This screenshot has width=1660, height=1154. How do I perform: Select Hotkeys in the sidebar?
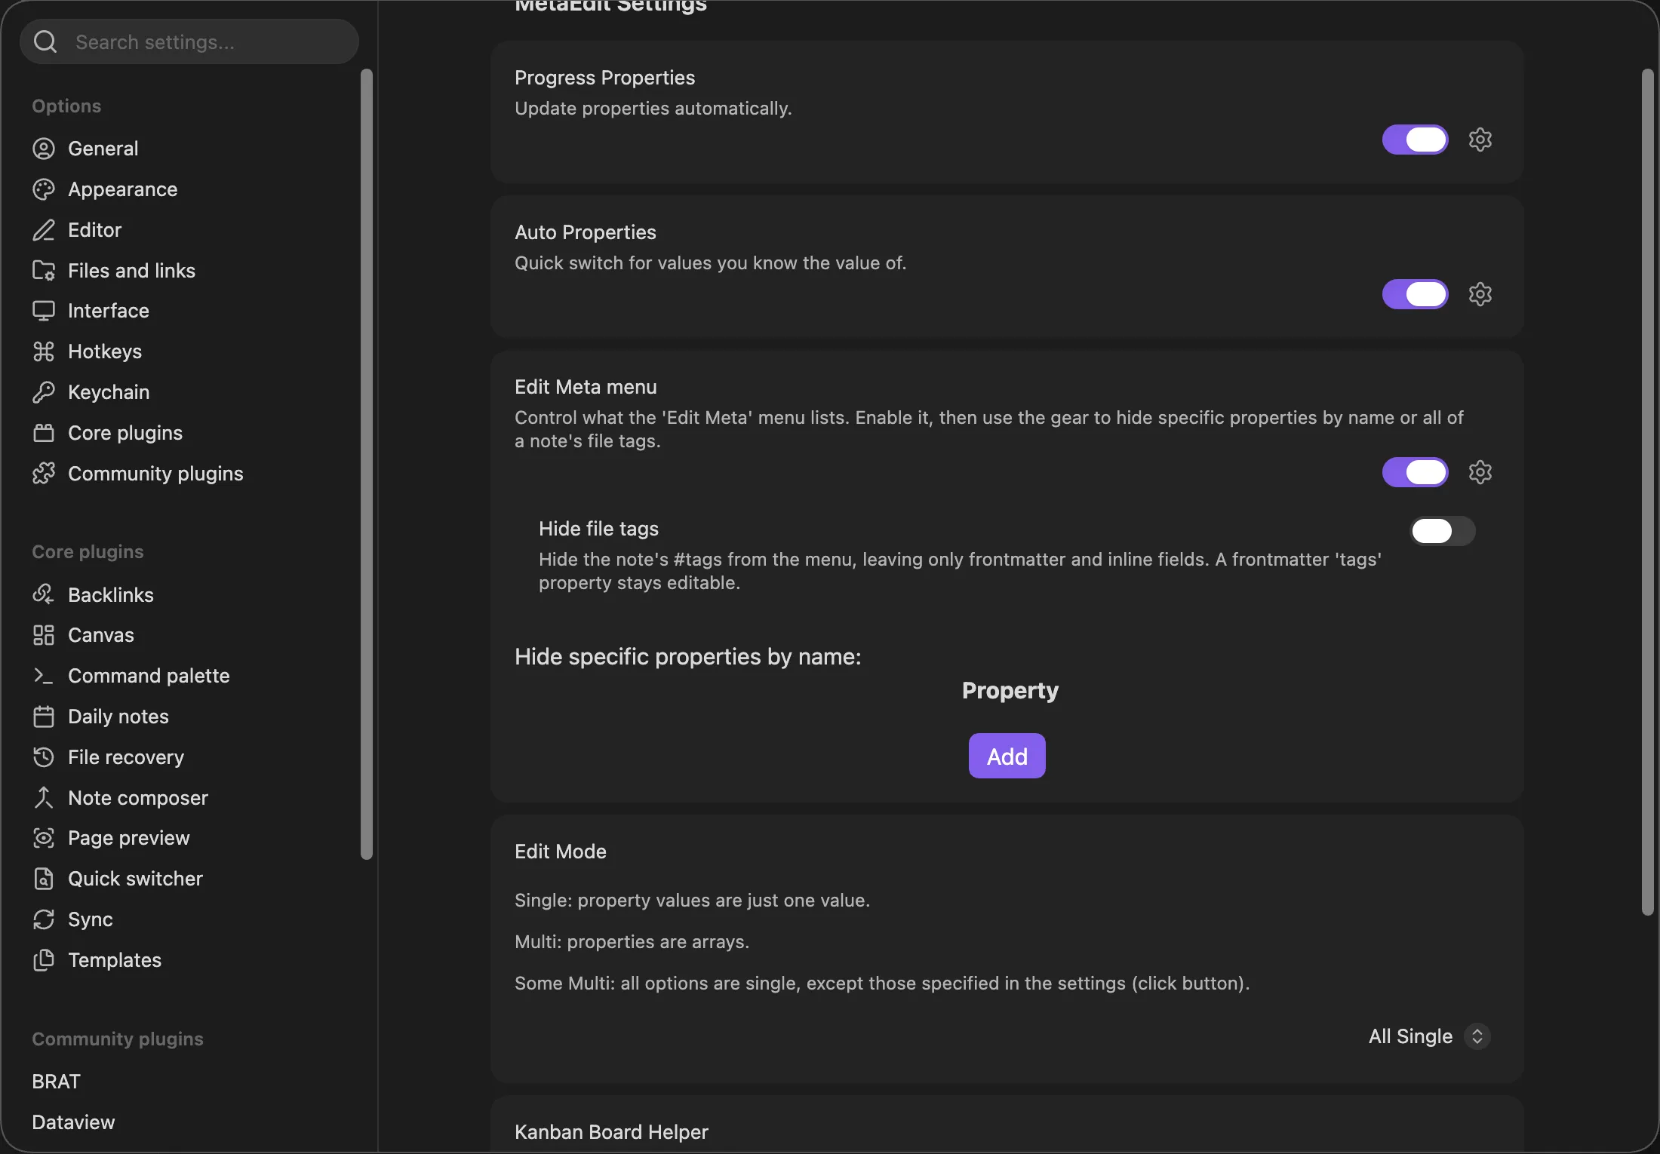coord(104,351)
